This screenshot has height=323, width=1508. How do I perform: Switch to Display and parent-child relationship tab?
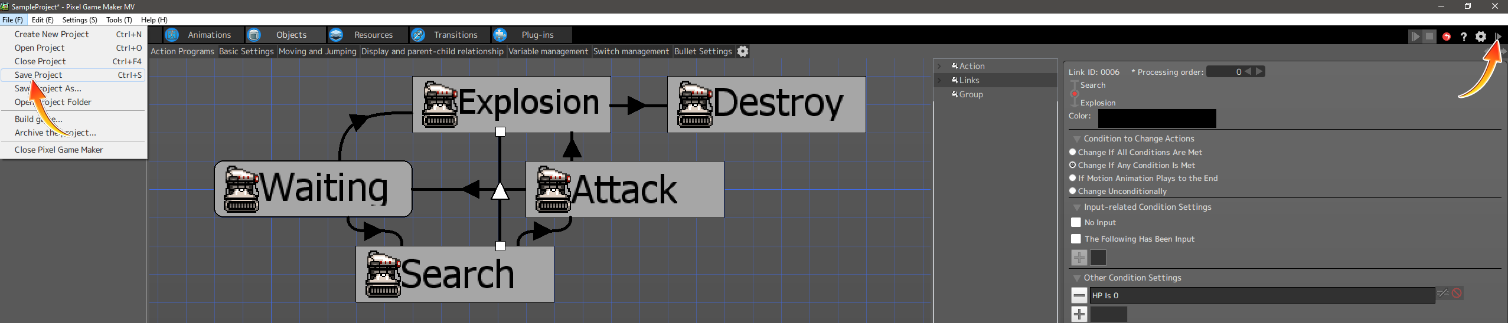(432, 51)
